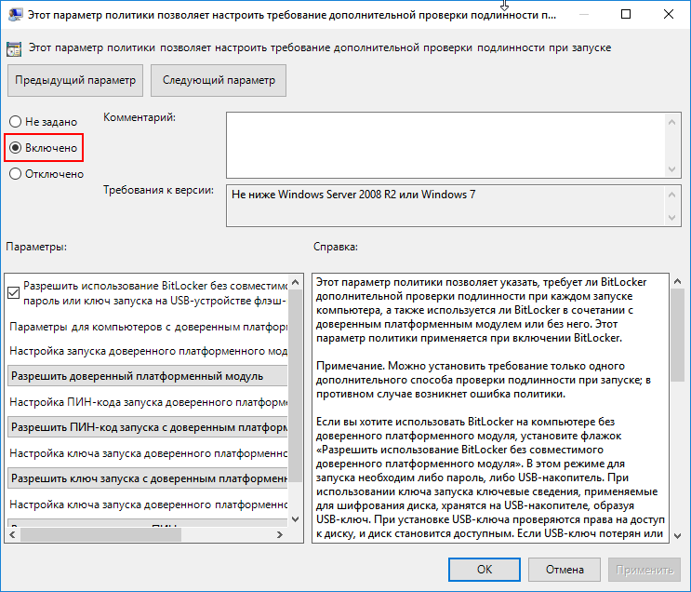
Task: Click the comment box scroll-up arrow
Action: [x=672, y=122]
